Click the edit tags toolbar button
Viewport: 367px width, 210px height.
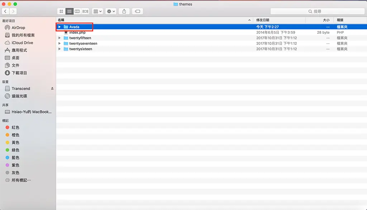pyautogui.click(x=137, y=11)
